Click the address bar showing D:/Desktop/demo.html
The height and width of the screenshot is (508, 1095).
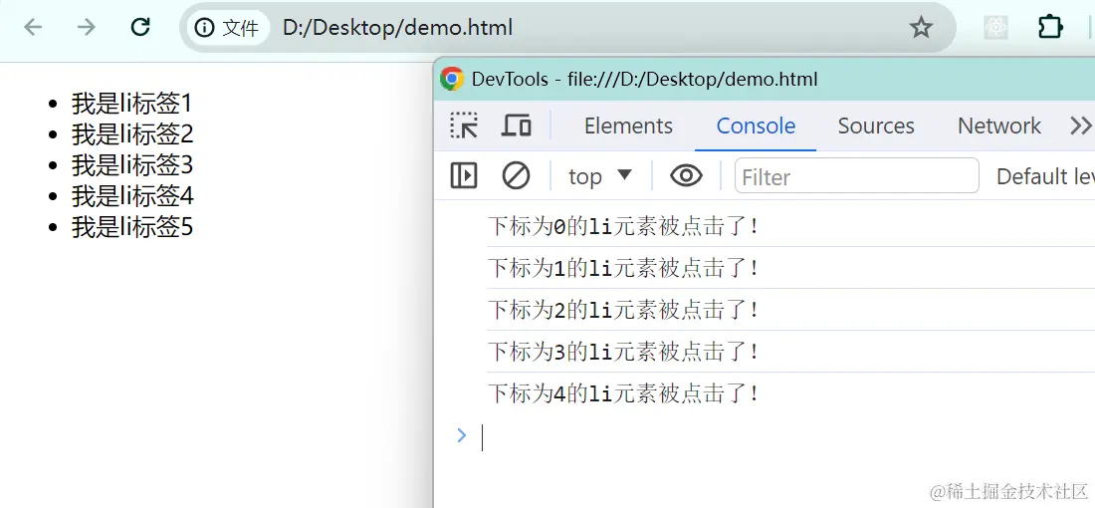click(x=397, y=28)
